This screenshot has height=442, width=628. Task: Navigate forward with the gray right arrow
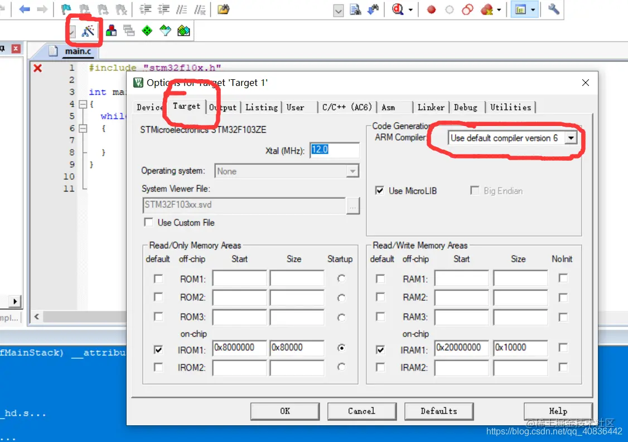pyautogui.click(x=42, y=9)
